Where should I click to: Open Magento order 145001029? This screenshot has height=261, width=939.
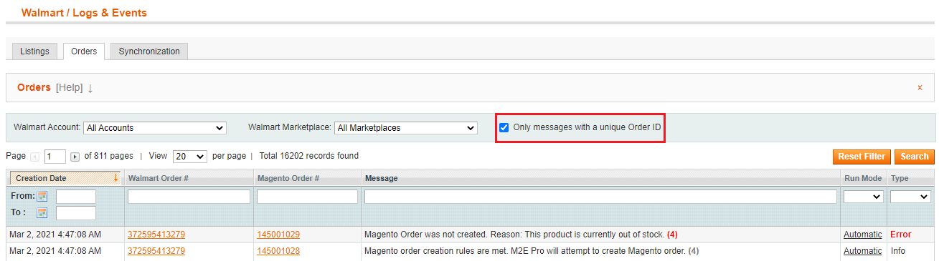coord(278,235)
